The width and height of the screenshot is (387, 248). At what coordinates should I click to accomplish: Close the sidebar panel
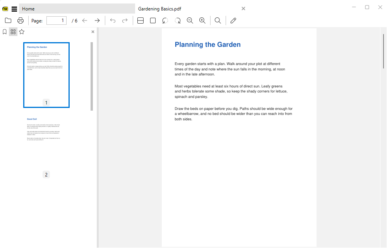pos(93,32)
